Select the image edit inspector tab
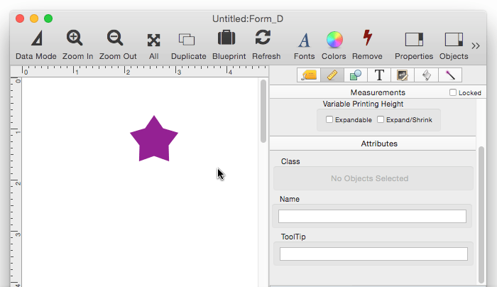This screenshot has height=287, width=497. pos(403,75)
